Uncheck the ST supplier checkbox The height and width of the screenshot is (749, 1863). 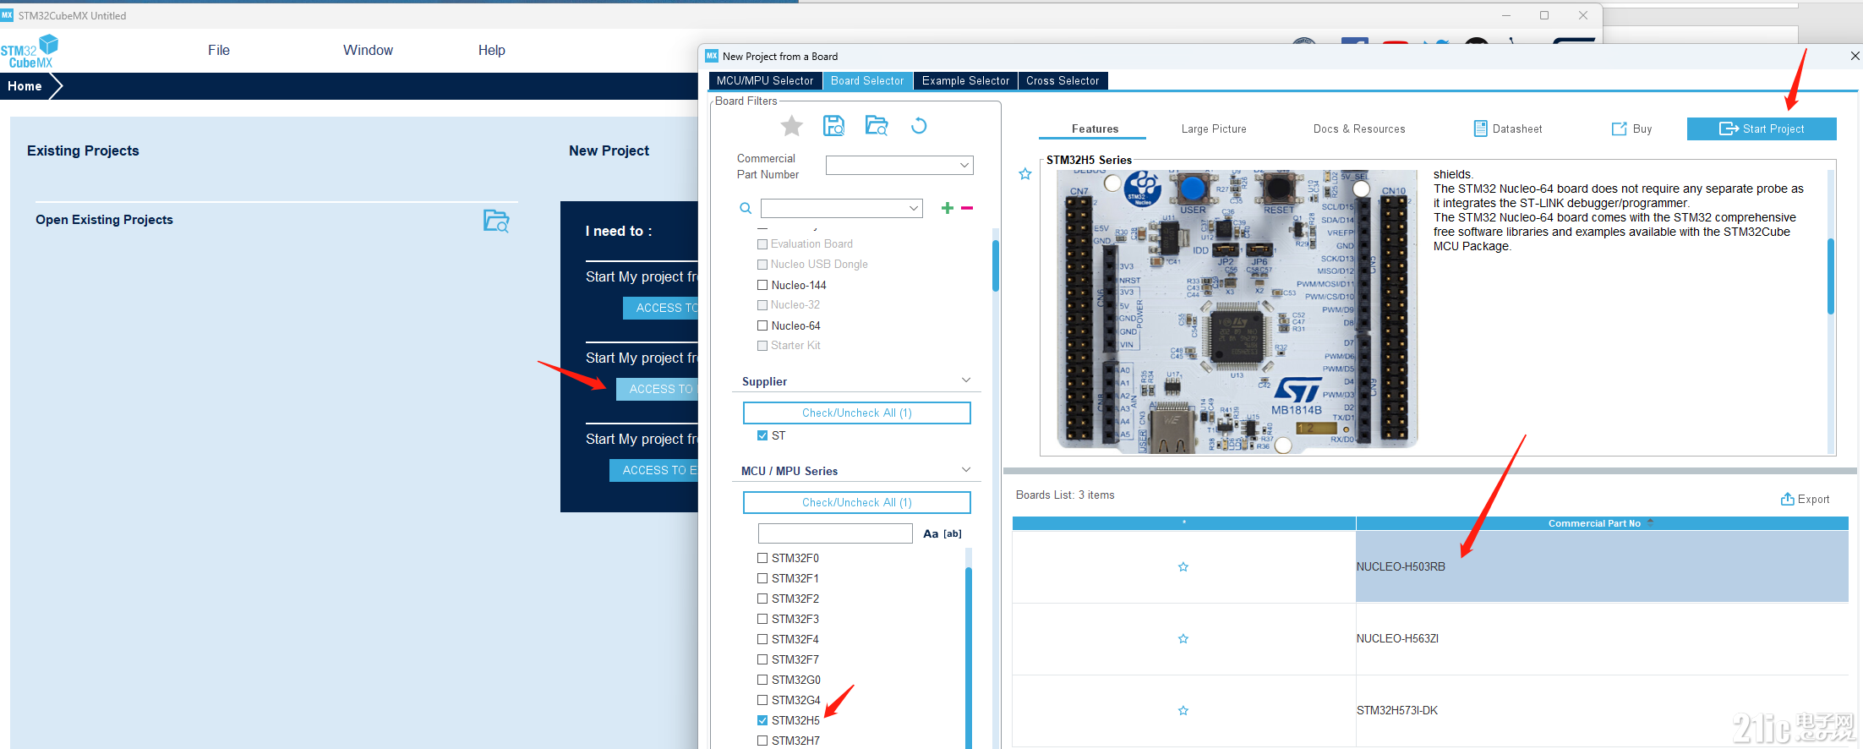click(x=762, y=435)
